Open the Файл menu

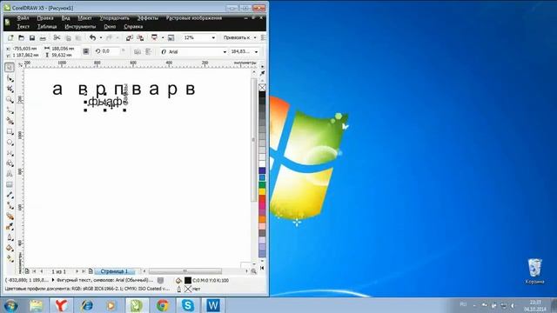tap(23, 18)
